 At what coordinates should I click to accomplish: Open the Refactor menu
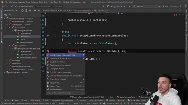[35, 2]
